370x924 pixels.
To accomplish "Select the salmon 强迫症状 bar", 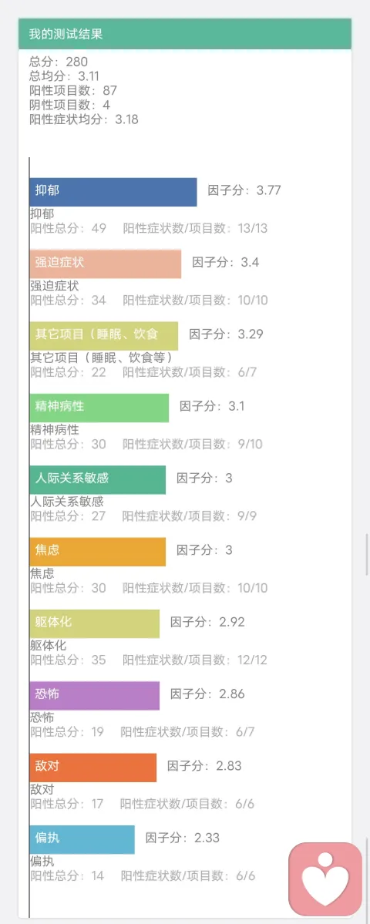I will [x=106, y=264].
